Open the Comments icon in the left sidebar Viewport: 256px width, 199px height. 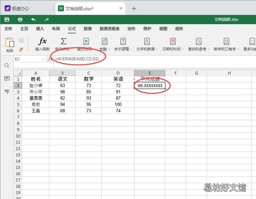click(7, 79)
